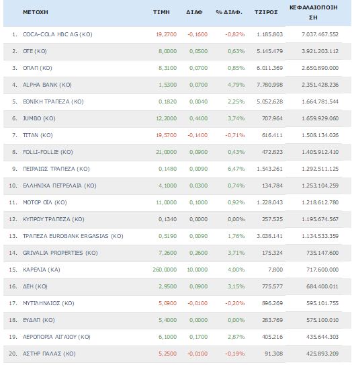Click Grivalia percent change 3,71%
The width and height of the screenshot is (352, 365).
coord(236,253)
